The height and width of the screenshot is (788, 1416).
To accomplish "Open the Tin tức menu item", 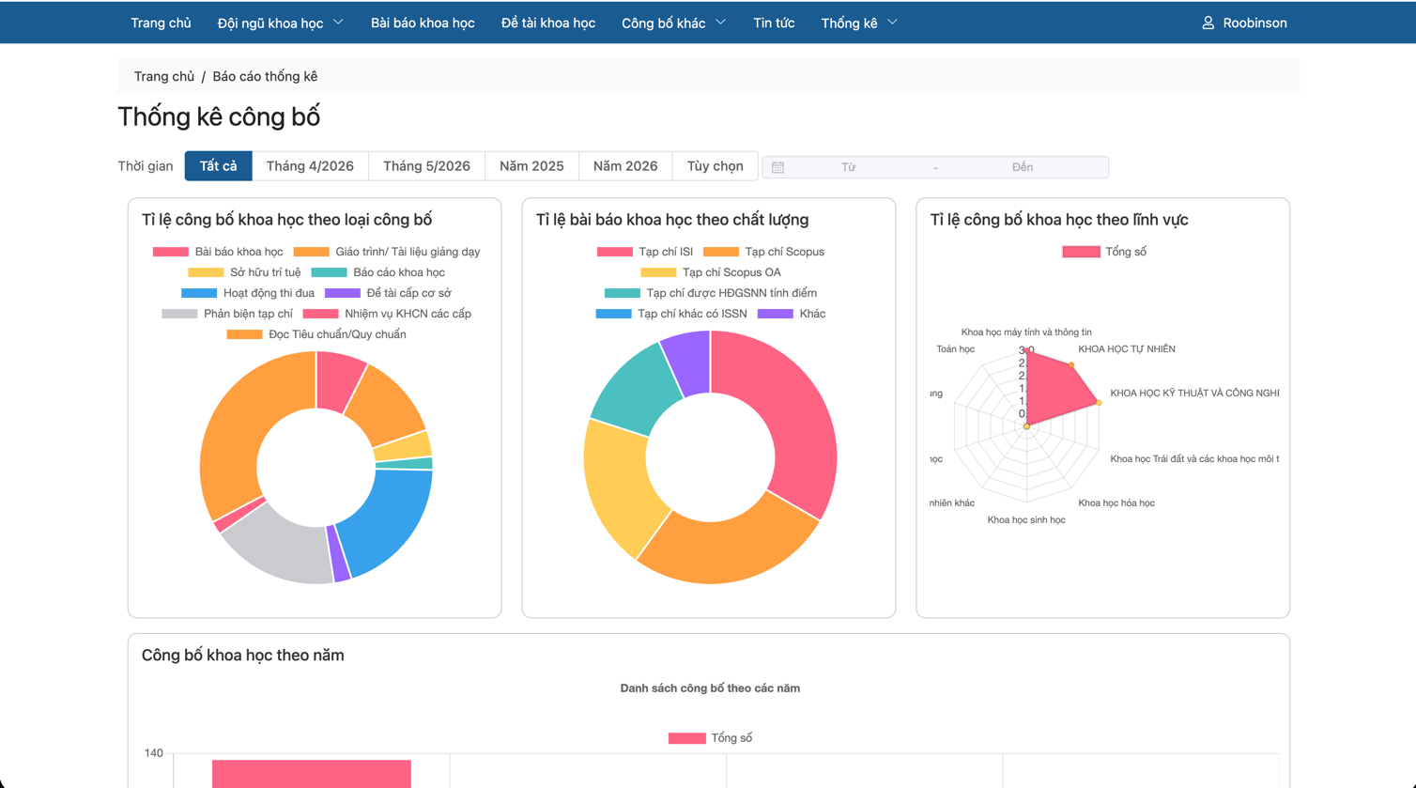I will [774, 23].
